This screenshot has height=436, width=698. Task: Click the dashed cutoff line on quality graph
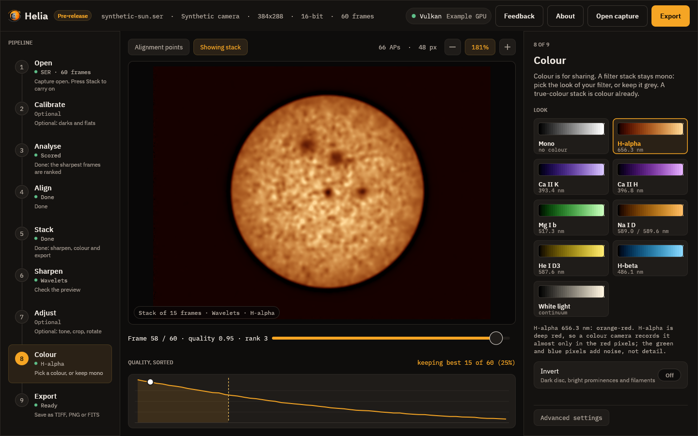click(x=228, y=400)
